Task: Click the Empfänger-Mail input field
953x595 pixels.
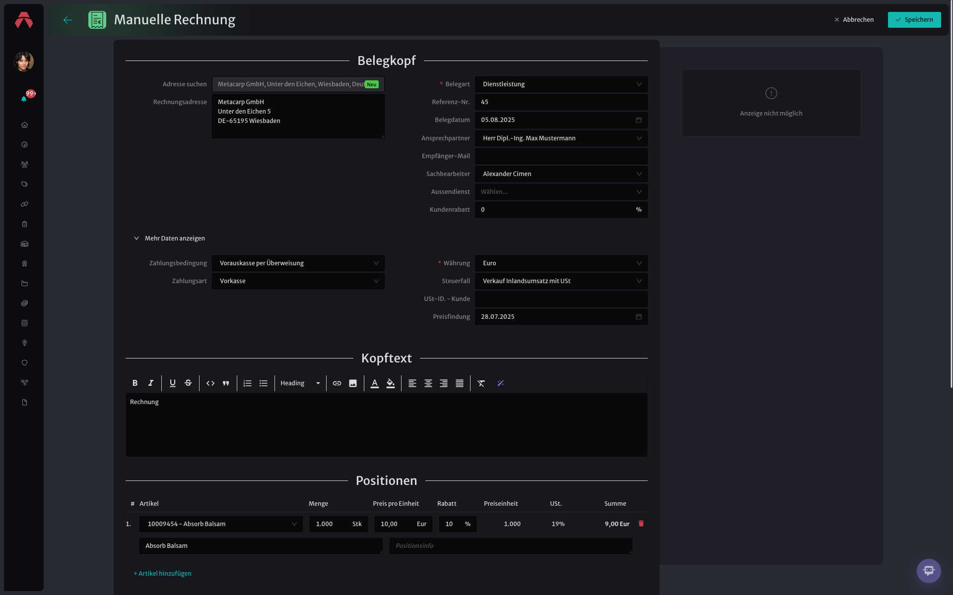Action: coord(561,156)
